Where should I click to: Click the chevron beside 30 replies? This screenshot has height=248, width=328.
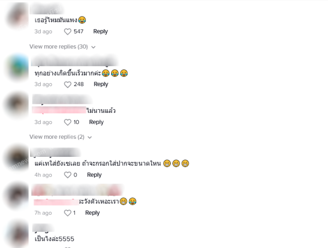[93, 47]
